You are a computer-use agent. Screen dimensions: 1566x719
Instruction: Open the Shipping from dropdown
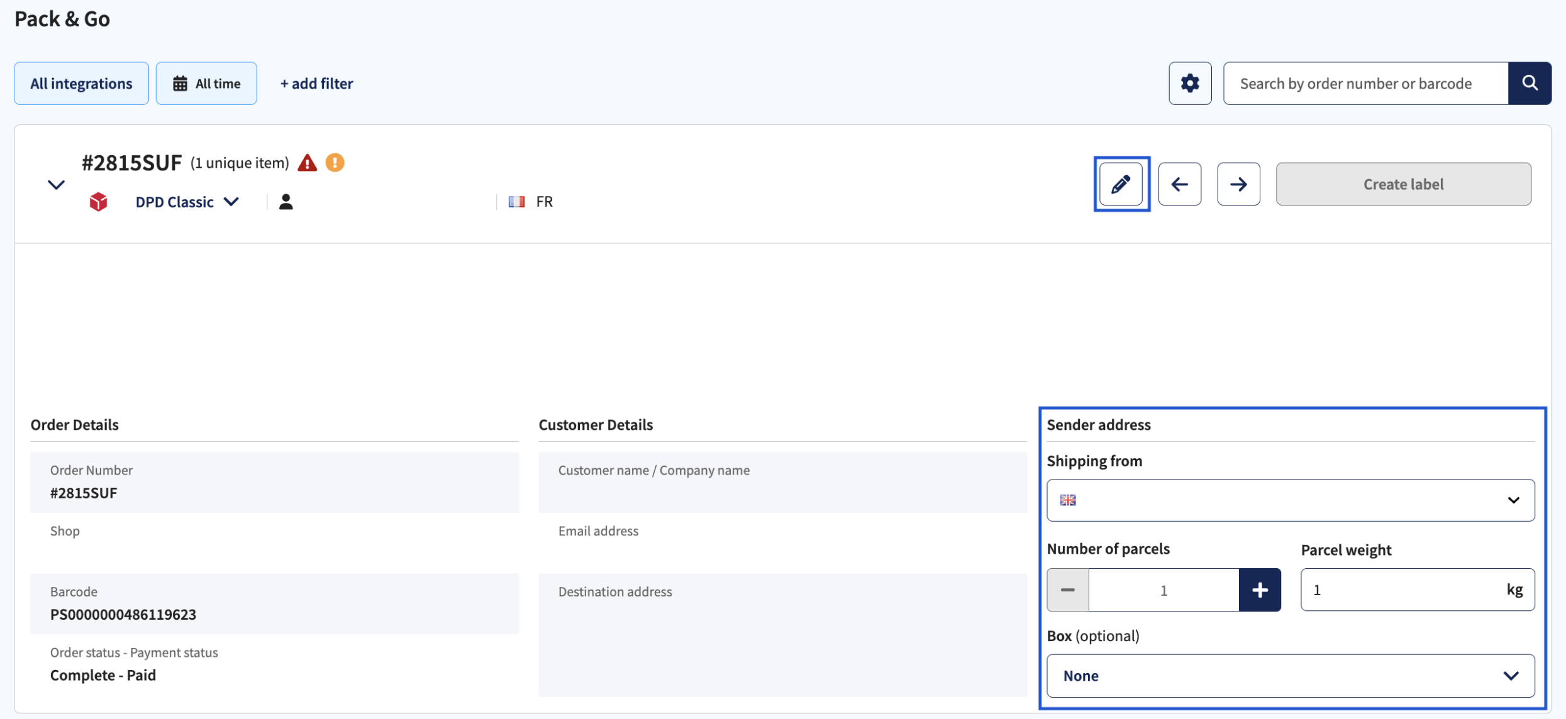point(1291,500)
